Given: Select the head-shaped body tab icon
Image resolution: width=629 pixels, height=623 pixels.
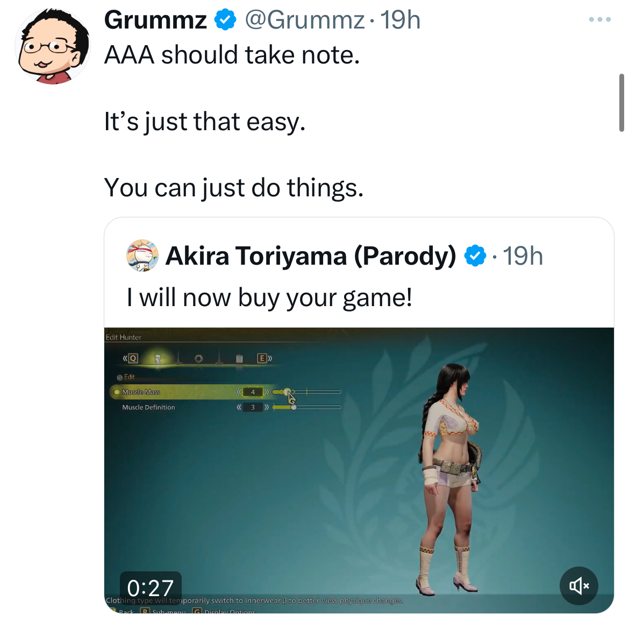Looking at the screenshot, I should click(x=158, y=358).
